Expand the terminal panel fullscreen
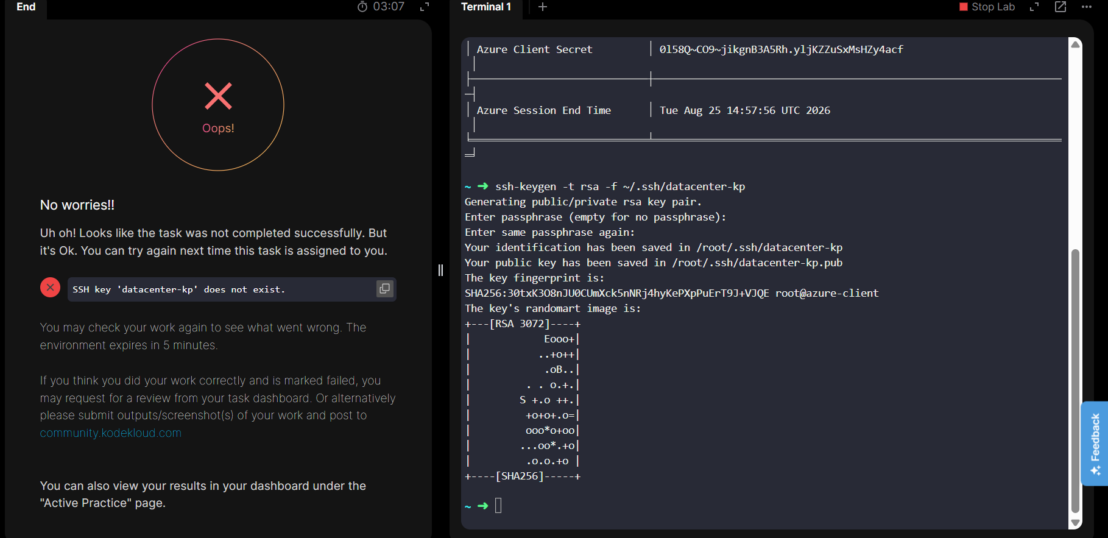 click(x=1034, y=7)
